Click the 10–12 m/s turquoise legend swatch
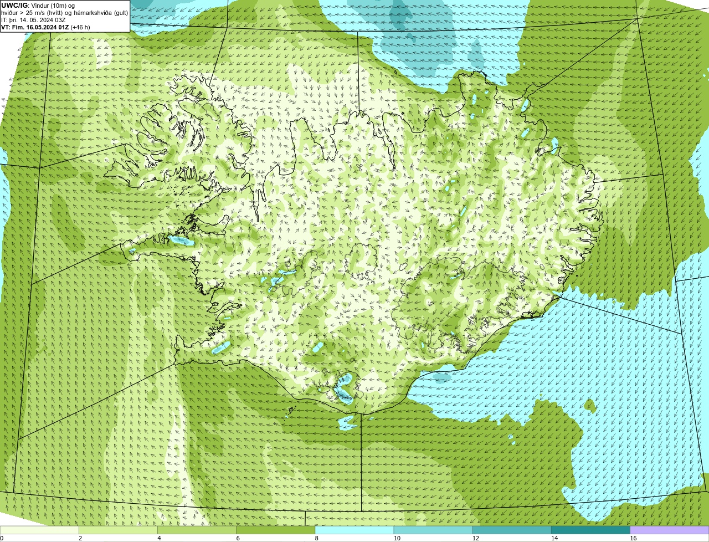The width and height of the screenshot is (709, 542). (x=433, y=530)
